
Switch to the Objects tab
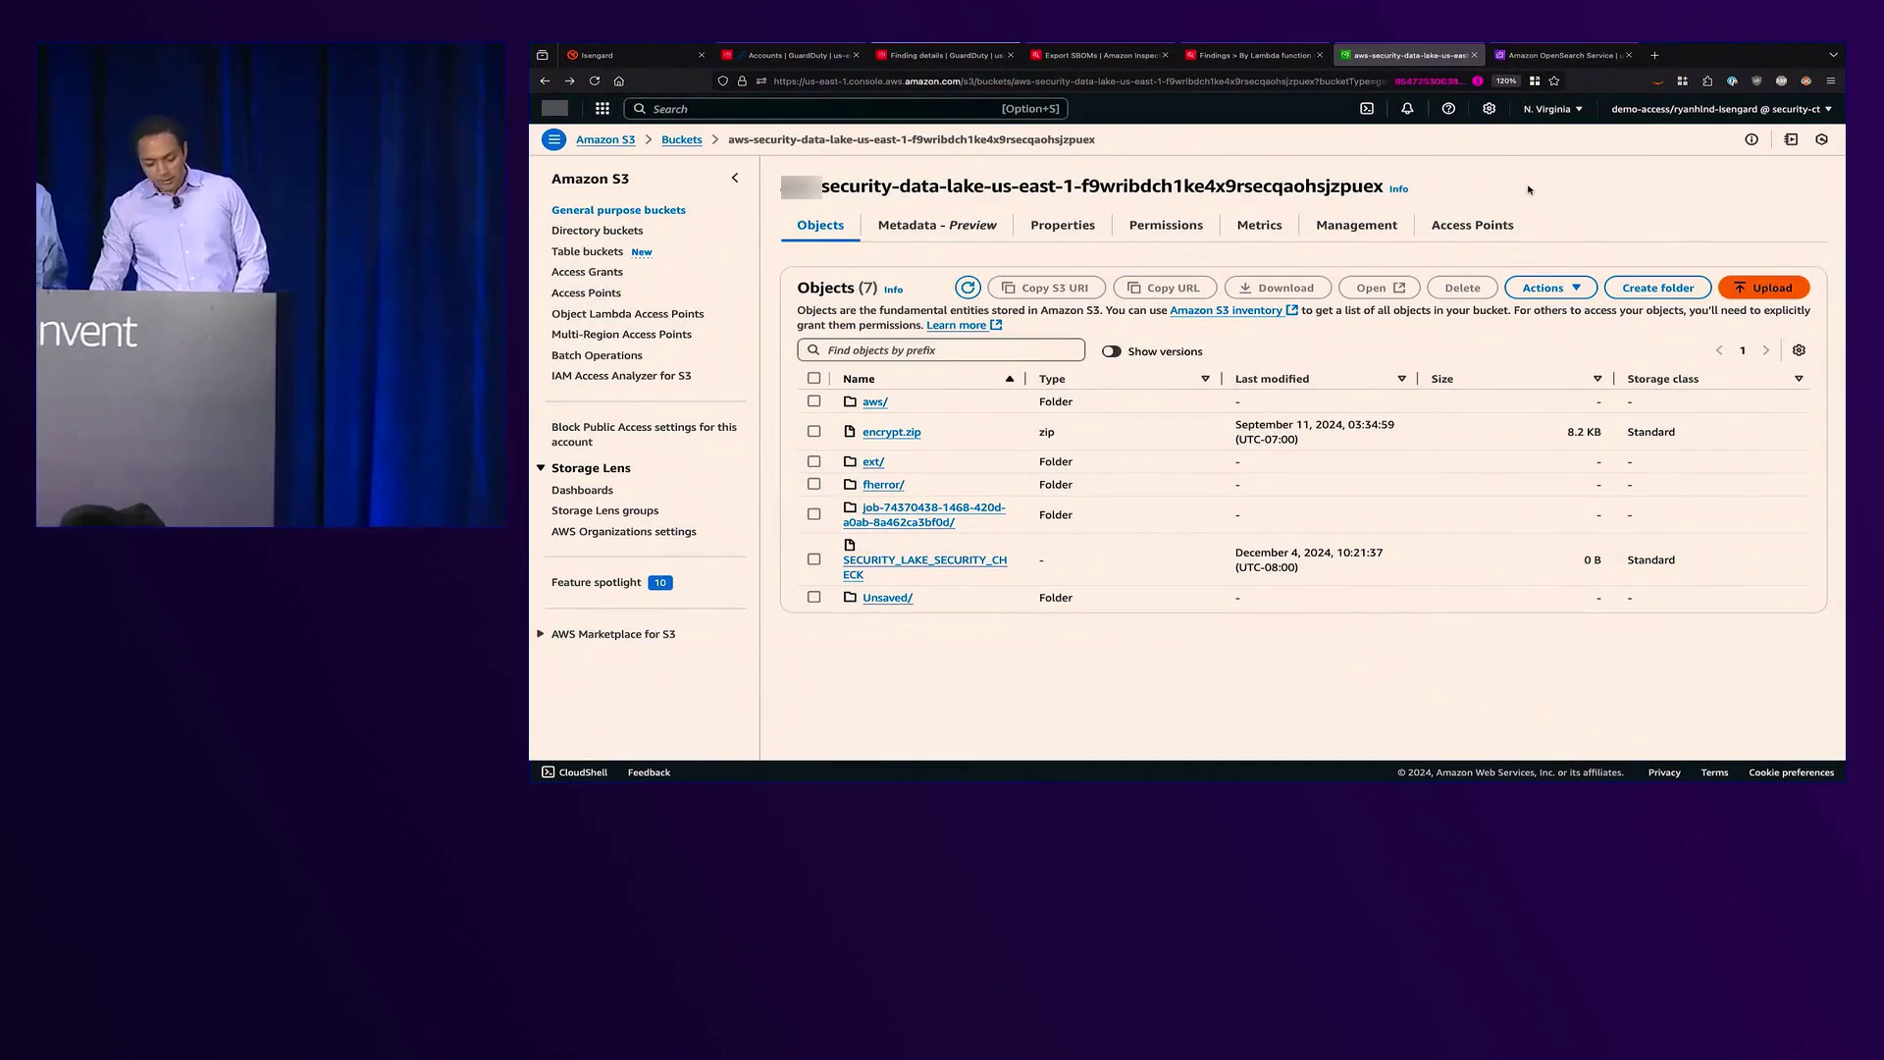[820, 226]
